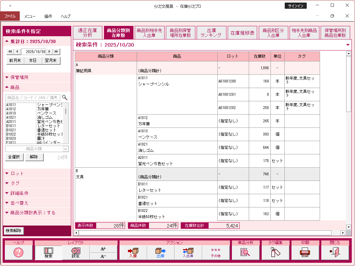Click the 検索解除 button
This screenshot has width=355, height=266.
point(13,231)
